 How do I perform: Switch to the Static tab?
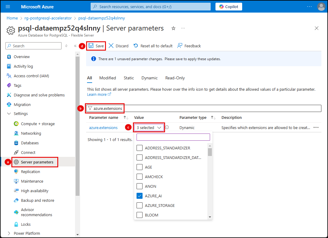click(129, 78)
